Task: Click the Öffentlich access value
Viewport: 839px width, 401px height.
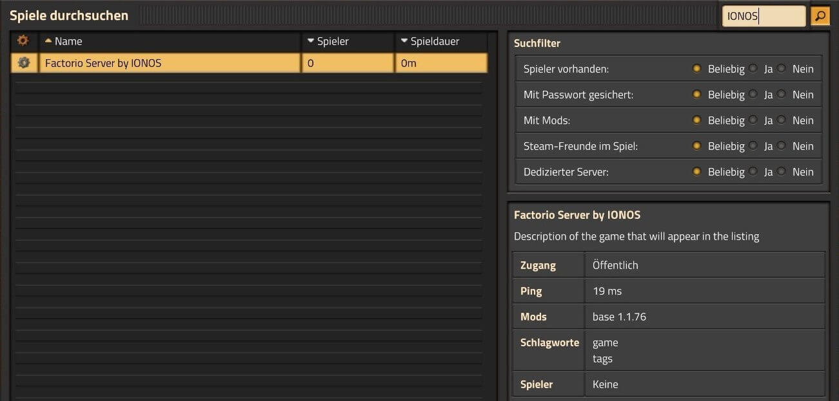Action: (x=615, y=265)
